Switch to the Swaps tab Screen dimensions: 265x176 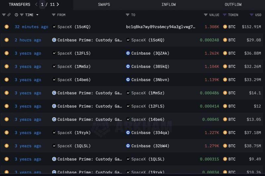104,5
